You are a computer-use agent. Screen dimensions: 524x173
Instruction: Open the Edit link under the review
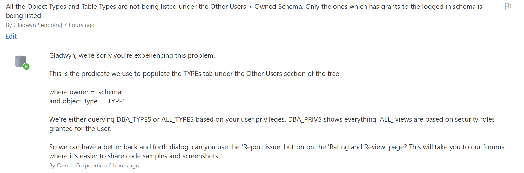click(11, 36)
